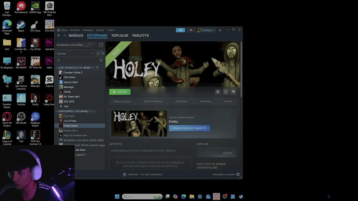
Task: Focus the activity comment input field
Action: click(150, 151)
